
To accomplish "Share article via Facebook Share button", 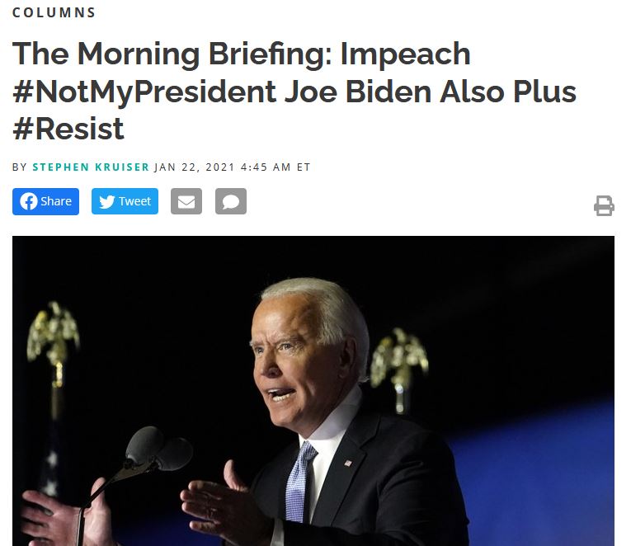I will pos(45,201).
